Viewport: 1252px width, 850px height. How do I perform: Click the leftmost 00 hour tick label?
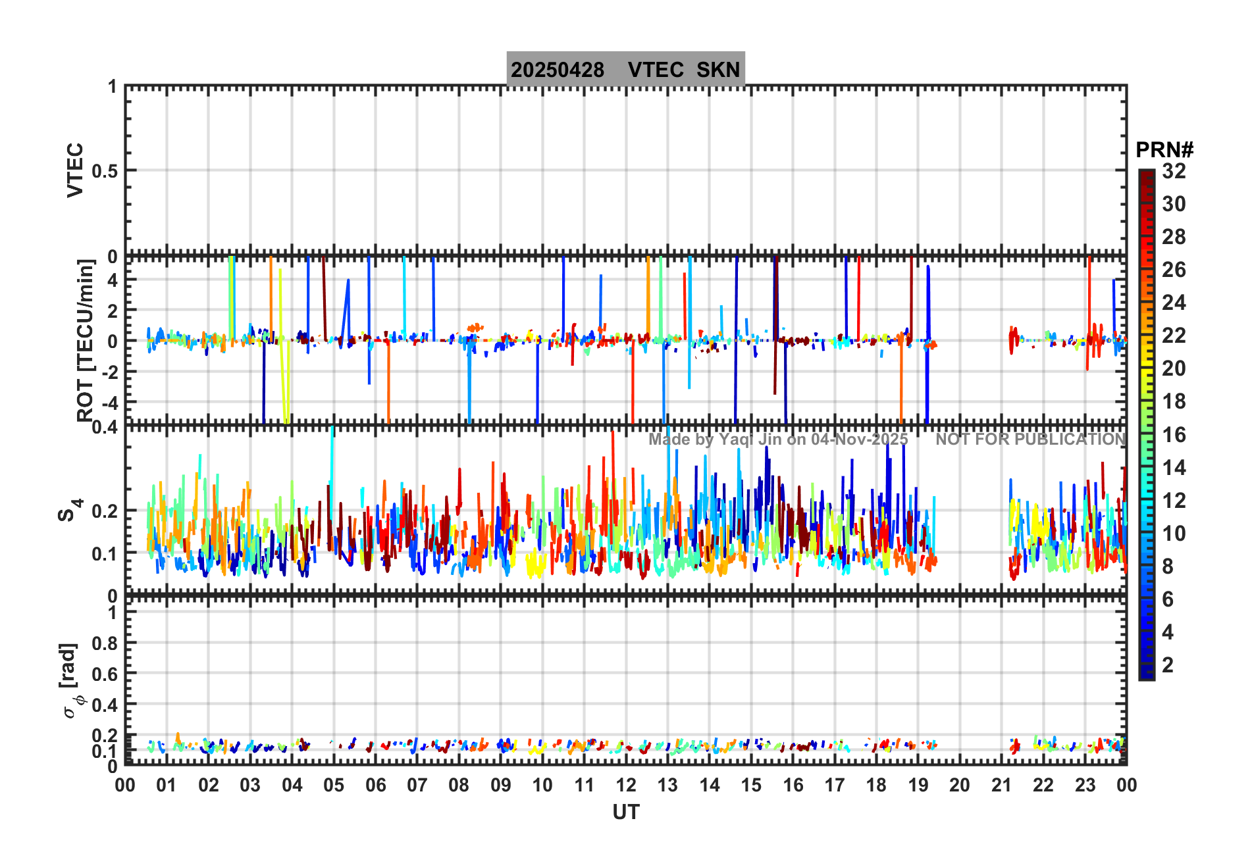coord(125,785)
